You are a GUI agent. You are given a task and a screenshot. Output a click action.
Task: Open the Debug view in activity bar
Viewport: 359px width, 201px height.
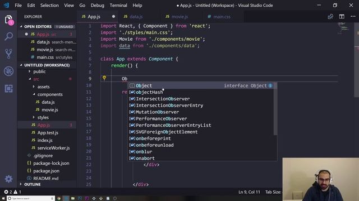click(x=9, y=71)
